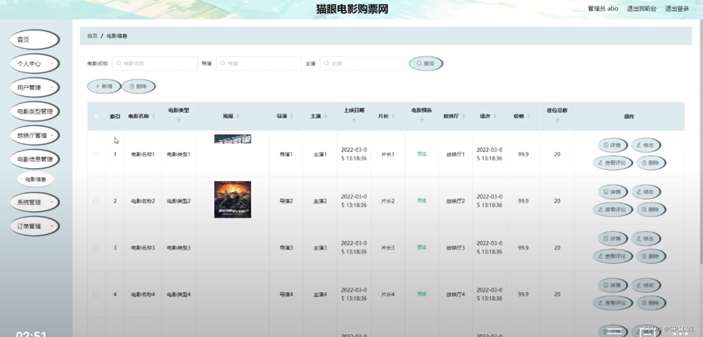
Task: Click 查看评论 for 电影名称4 row
Action: 613,303
